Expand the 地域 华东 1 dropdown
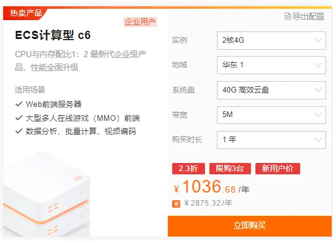Image resolution: width=333 pixels, height=241 pixels. pyautogui.click(x=271, y=65)
